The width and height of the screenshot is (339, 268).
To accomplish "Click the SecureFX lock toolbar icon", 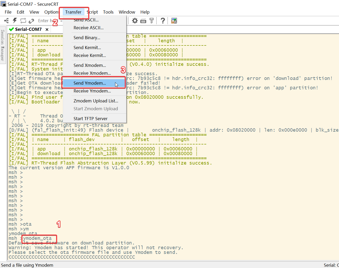I will click(x=174, y=21).
